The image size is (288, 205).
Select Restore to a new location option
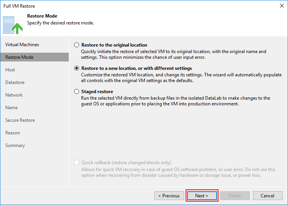(x=77, y=68)
